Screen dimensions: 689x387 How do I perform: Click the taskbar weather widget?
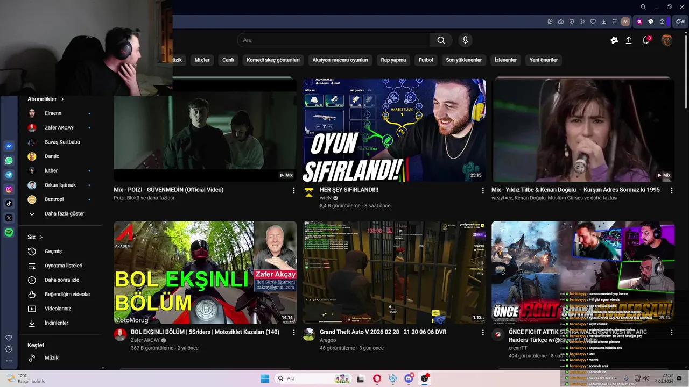tap(26, 378)
